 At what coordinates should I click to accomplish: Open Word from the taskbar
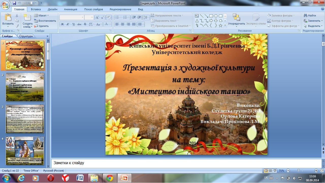tap(80, 178)
